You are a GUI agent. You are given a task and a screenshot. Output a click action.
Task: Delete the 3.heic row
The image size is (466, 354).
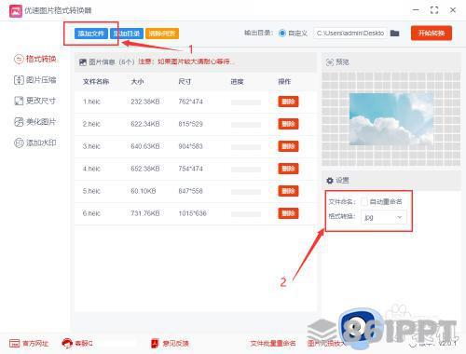point(288,146)
